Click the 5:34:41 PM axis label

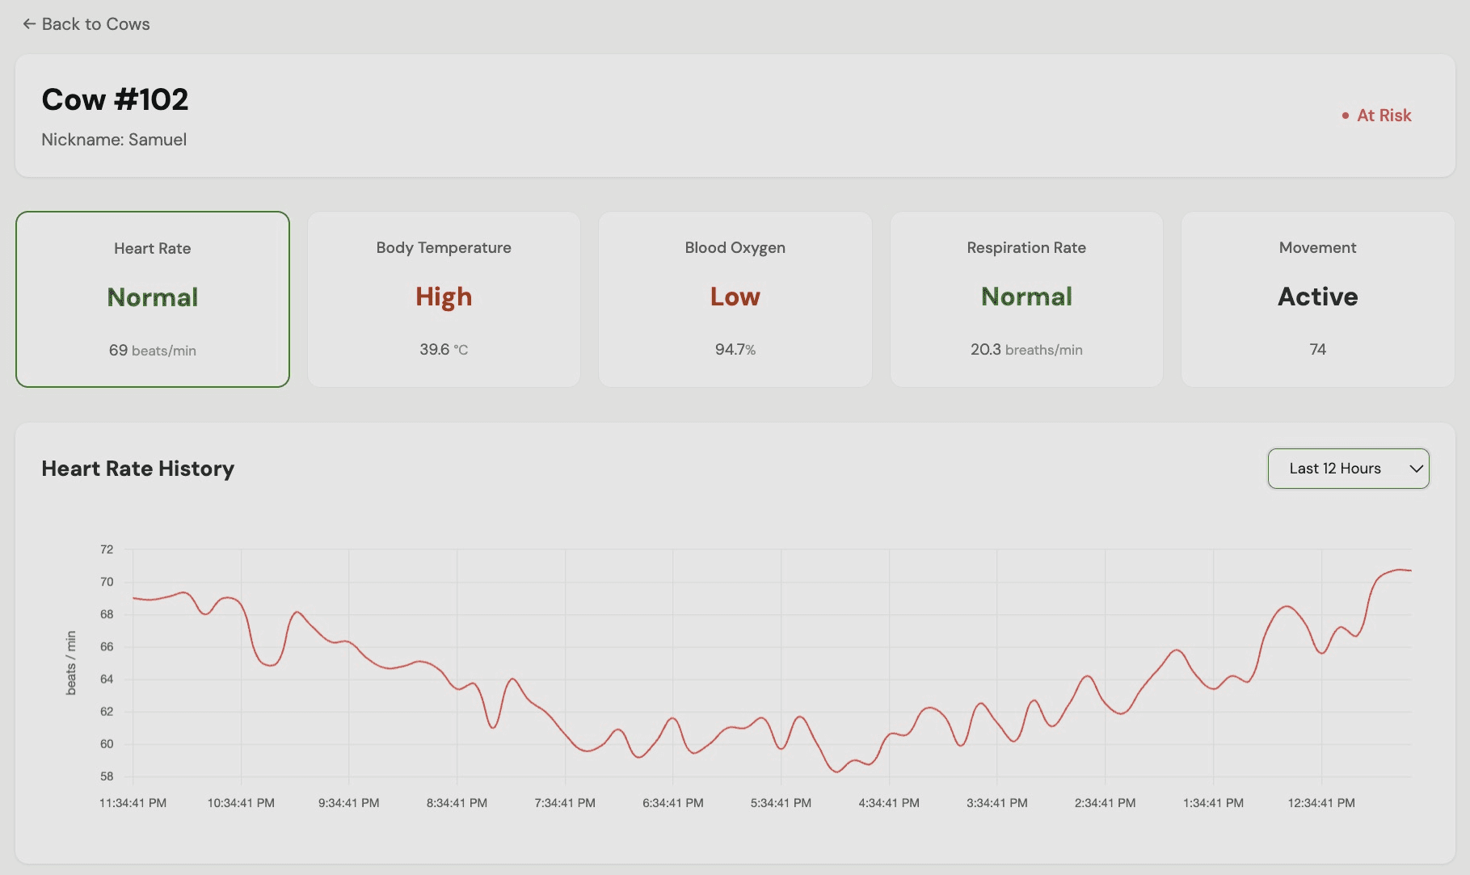click(x=781, y=803)
